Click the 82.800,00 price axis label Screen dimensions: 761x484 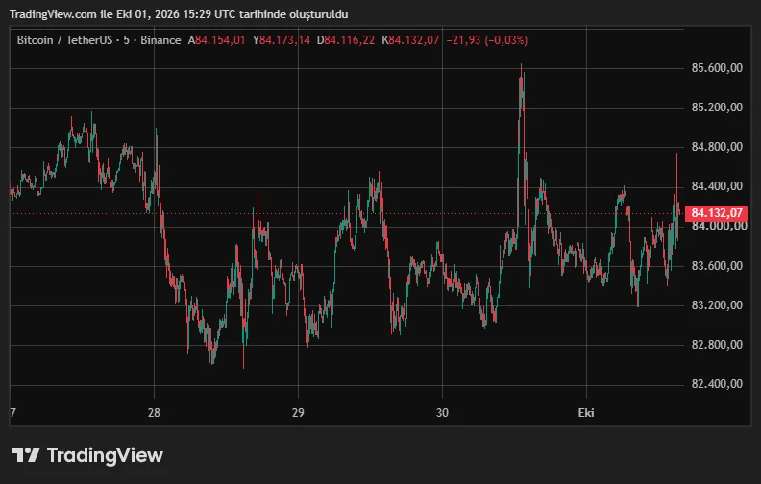[717, 345]
